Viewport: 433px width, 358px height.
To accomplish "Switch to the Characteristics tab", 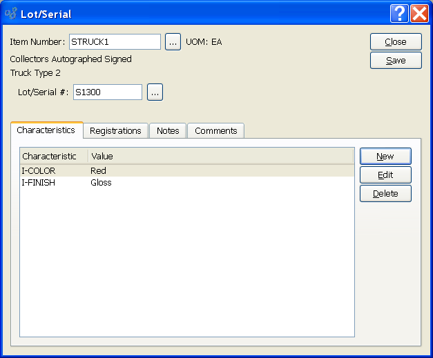I will coord(46,130).
